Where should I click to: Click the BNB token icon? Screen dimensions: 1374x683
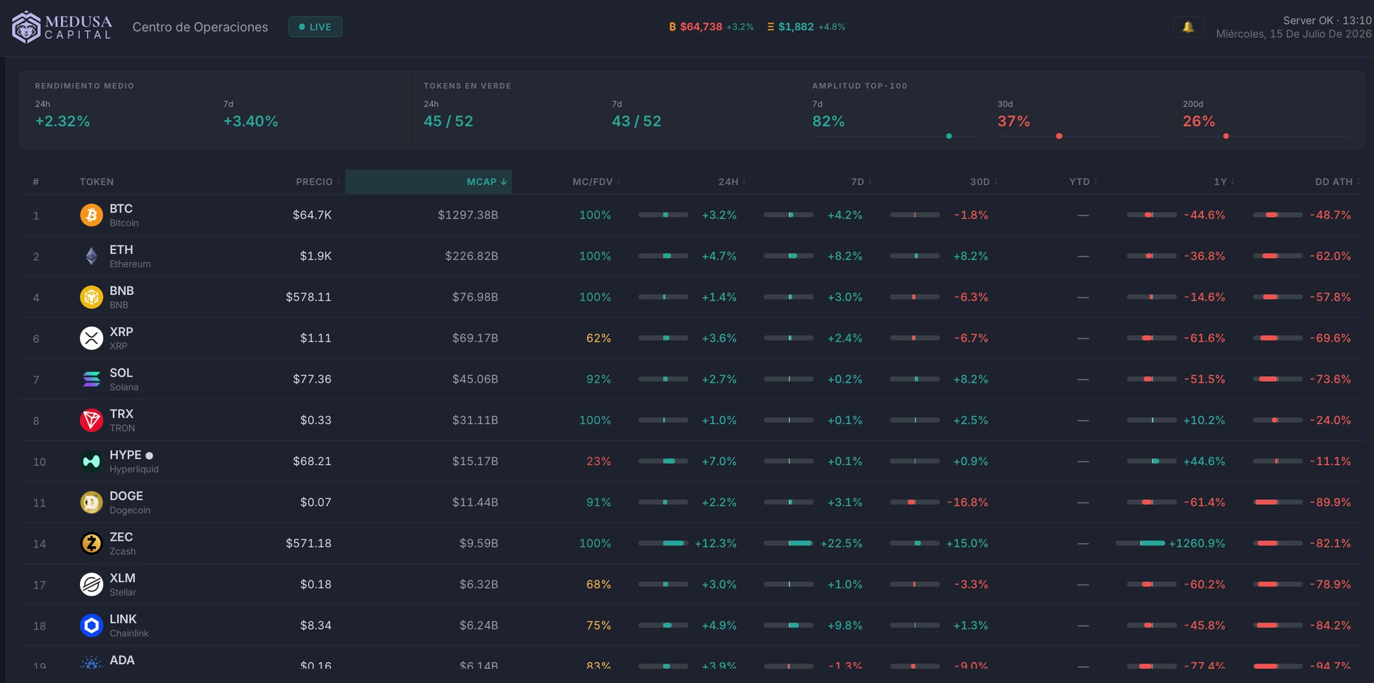(91, 297)
